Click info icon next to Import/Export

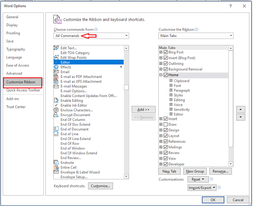pyautogui.click(x=219, y=187)
